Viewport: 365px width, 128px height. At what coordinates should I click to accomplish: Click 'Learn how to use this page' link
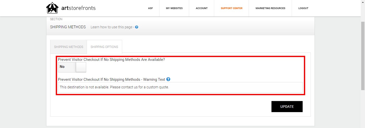[112, 27]
